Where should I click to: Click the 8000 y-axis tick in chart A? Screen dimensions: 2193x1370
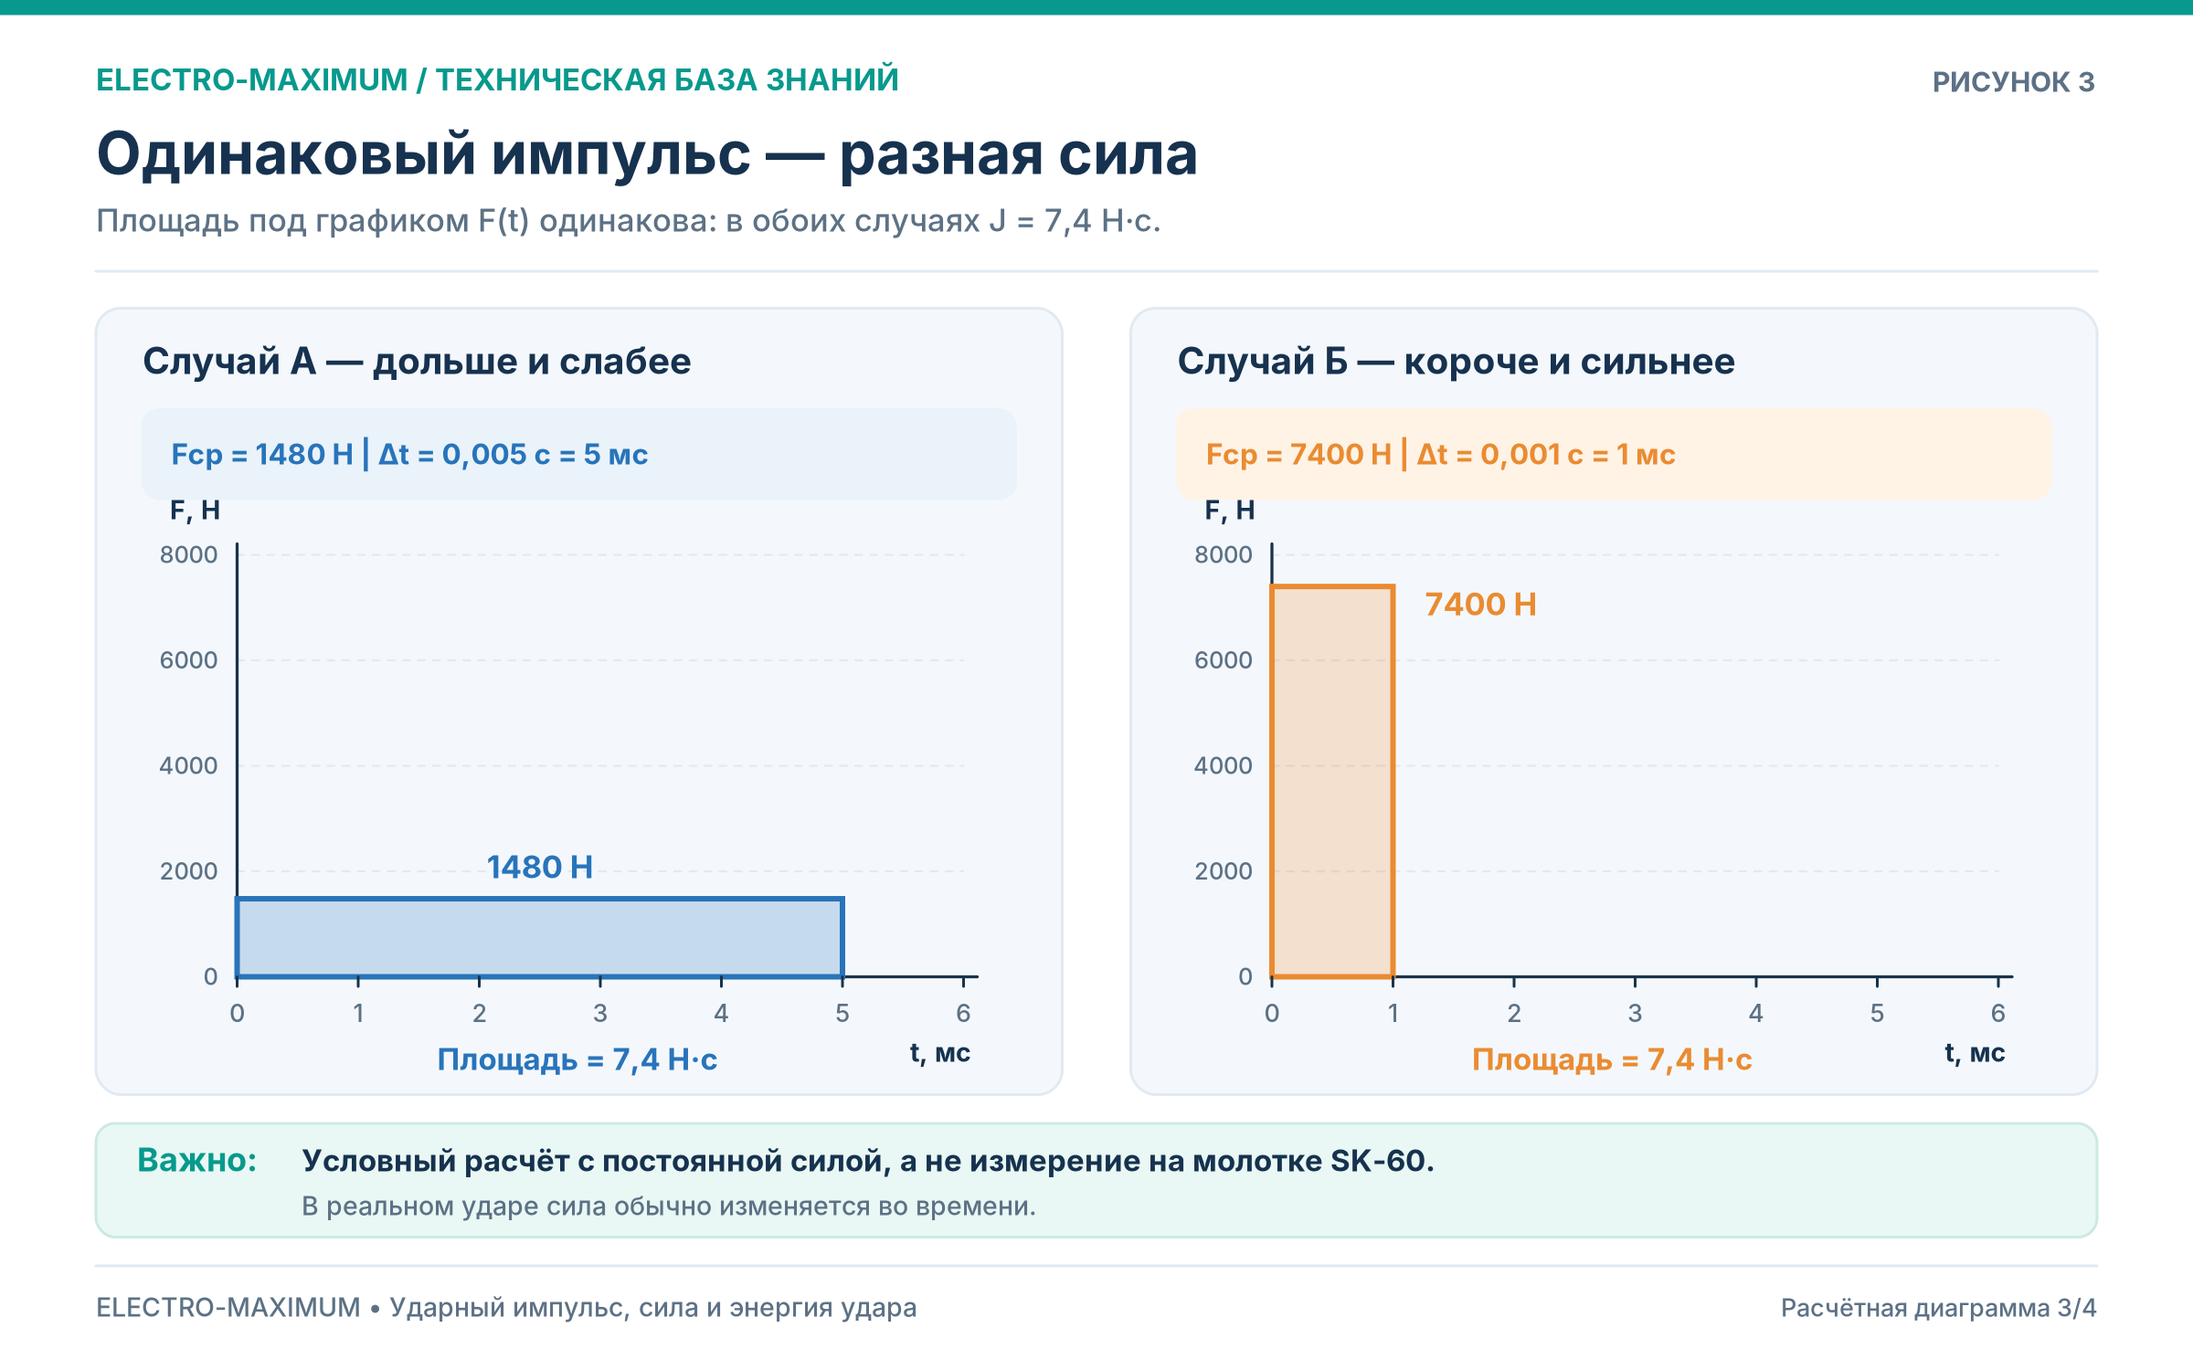coord(188,554)
